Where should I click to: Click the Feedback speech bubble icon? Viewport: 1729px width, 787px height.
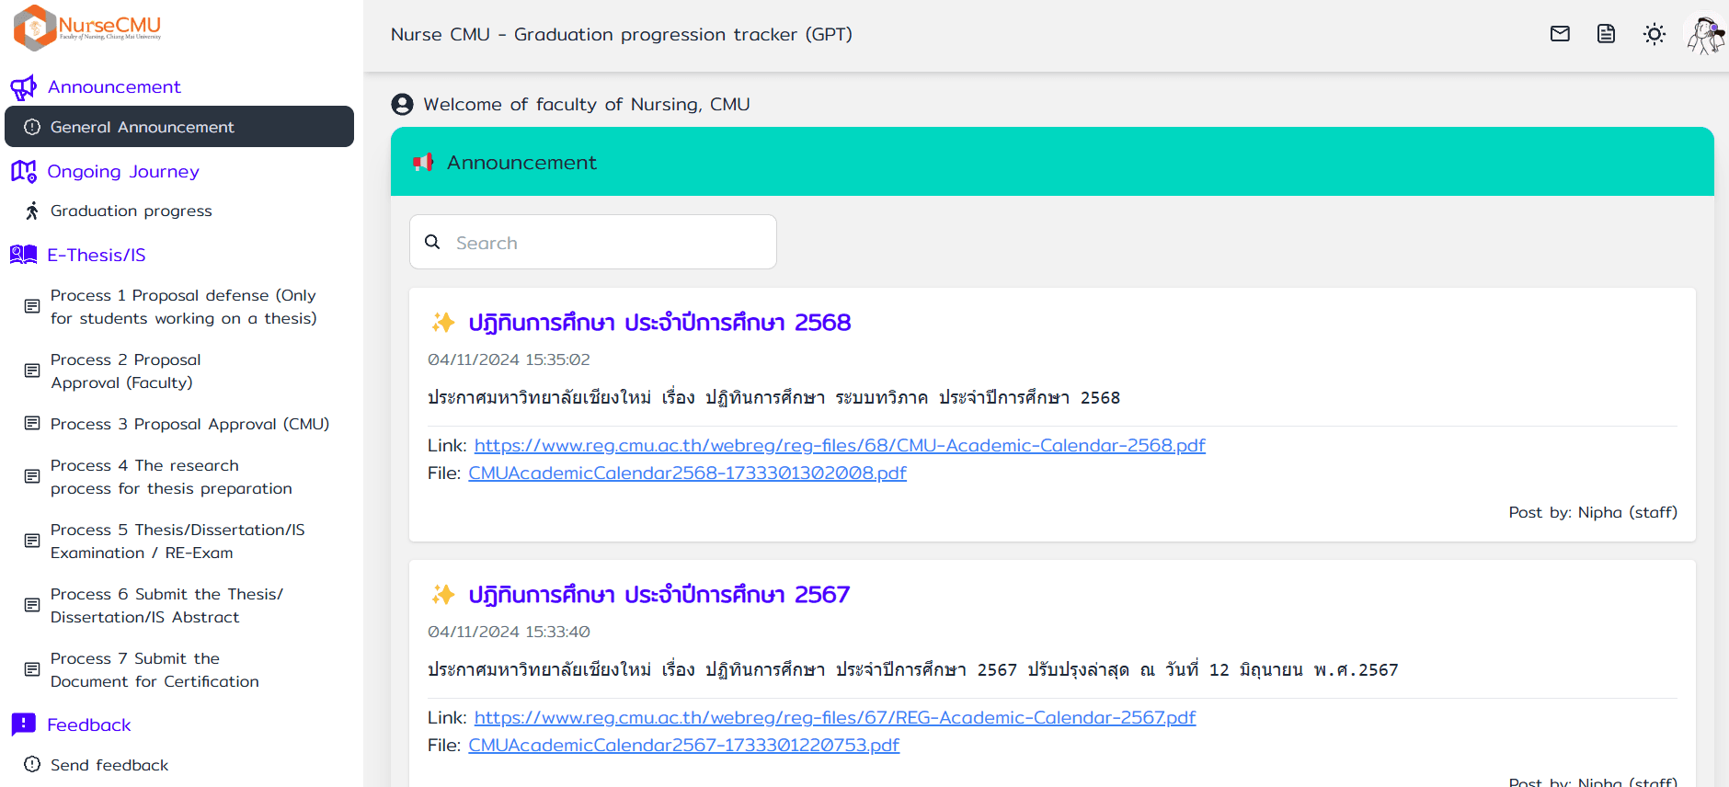pos(23,724)
